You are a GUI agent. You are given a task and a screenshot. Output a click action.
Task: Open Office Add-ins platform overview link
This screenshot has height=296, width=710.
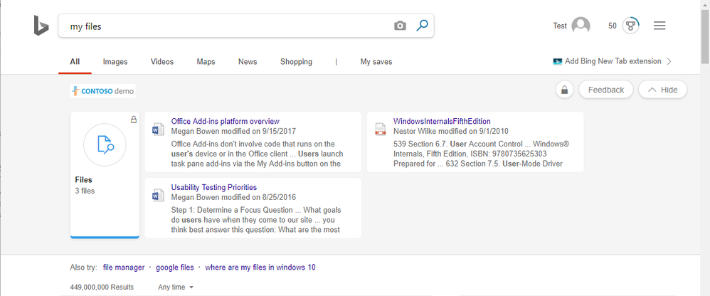(225, 121)
